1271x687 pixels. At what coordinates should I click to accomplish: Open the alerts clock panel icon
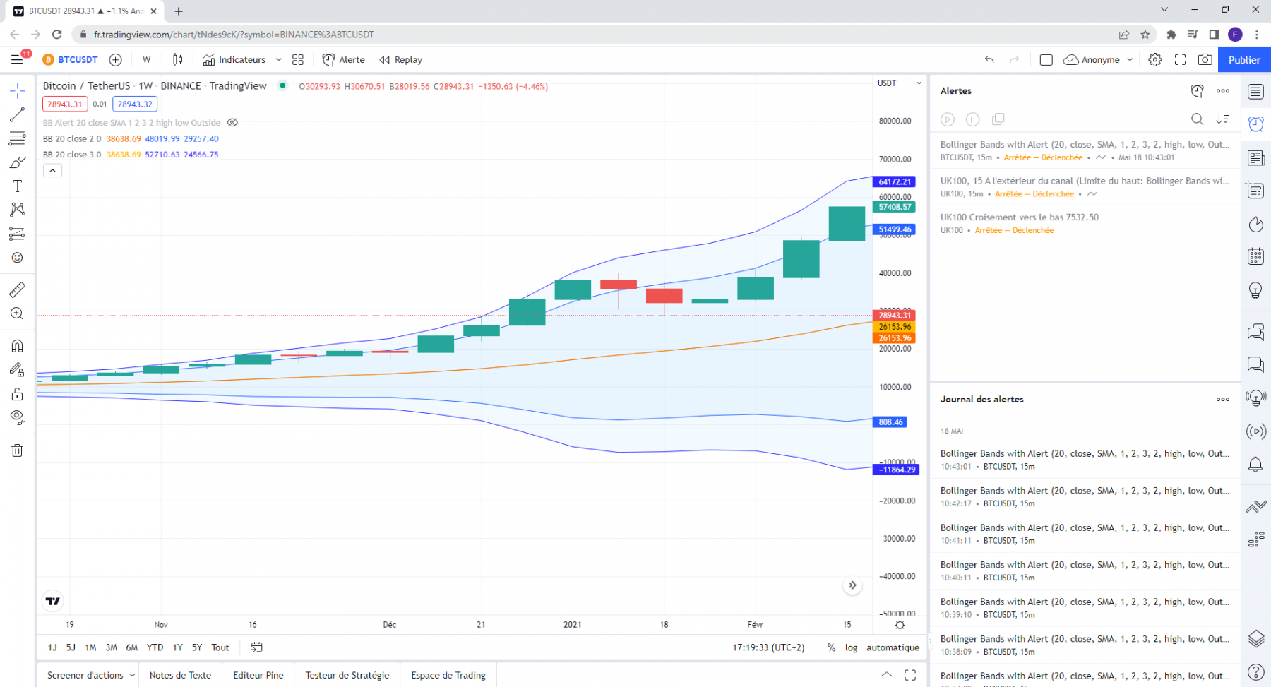[1255, 124]
